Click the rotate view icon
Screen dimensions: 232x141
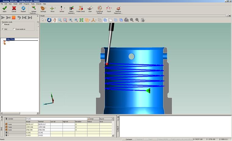[49, 20]
